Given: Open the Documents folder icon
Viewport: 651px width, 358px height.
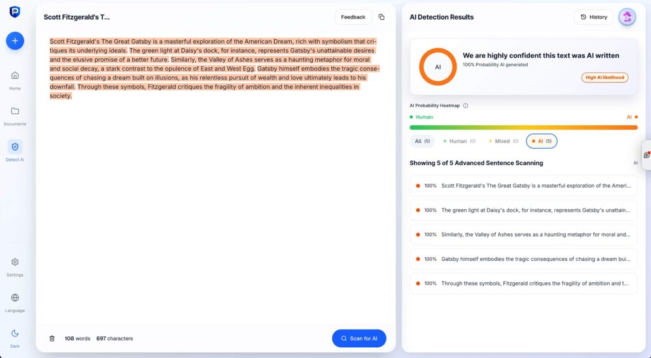Looking at the screenshot, I should tap(15, 111).
